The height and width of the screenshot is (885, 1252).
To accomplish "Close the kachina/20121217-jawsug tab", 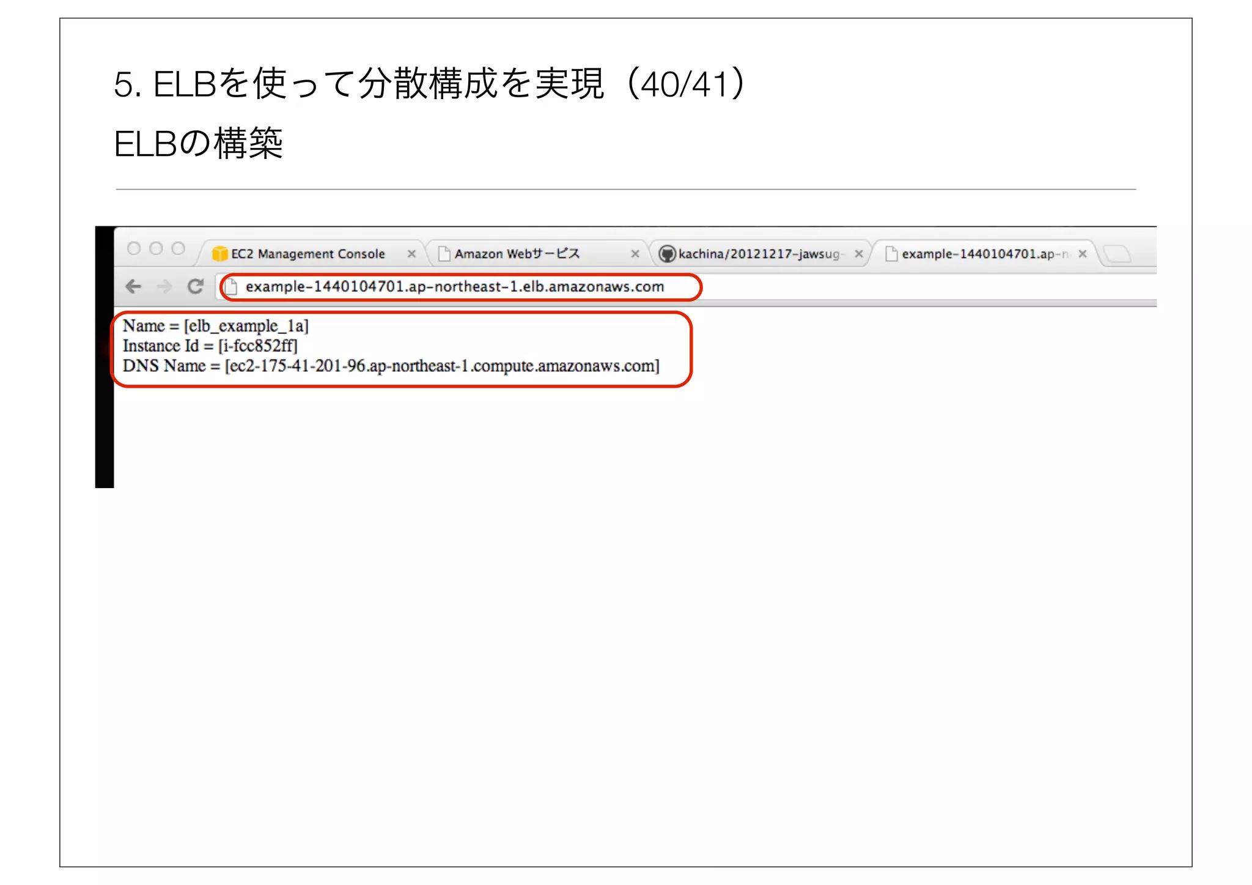I will click(859, 254).
